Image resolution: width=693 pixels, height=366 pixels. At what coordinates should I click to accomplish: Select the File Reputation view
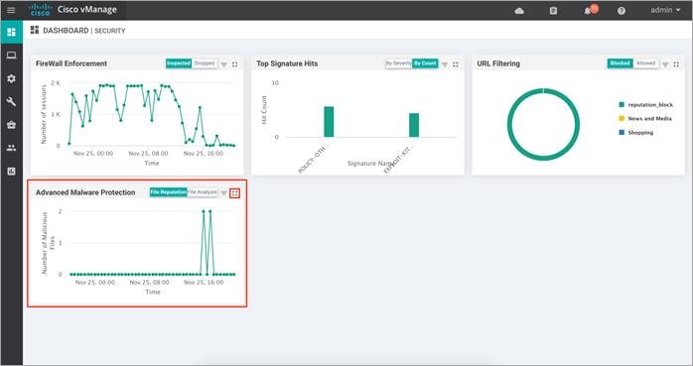pyautogui.click(x=169, y=192)
